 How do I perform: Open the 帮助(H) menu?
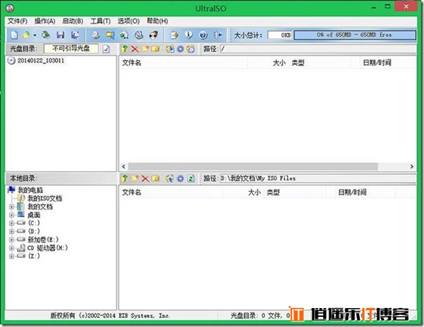[x=158, y=21]
